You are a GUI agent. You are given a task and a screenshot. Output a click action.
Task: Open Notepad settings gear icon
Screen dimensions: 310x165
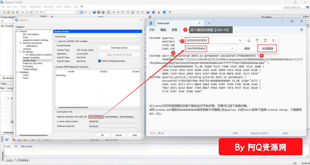click(x=301, y=30)
